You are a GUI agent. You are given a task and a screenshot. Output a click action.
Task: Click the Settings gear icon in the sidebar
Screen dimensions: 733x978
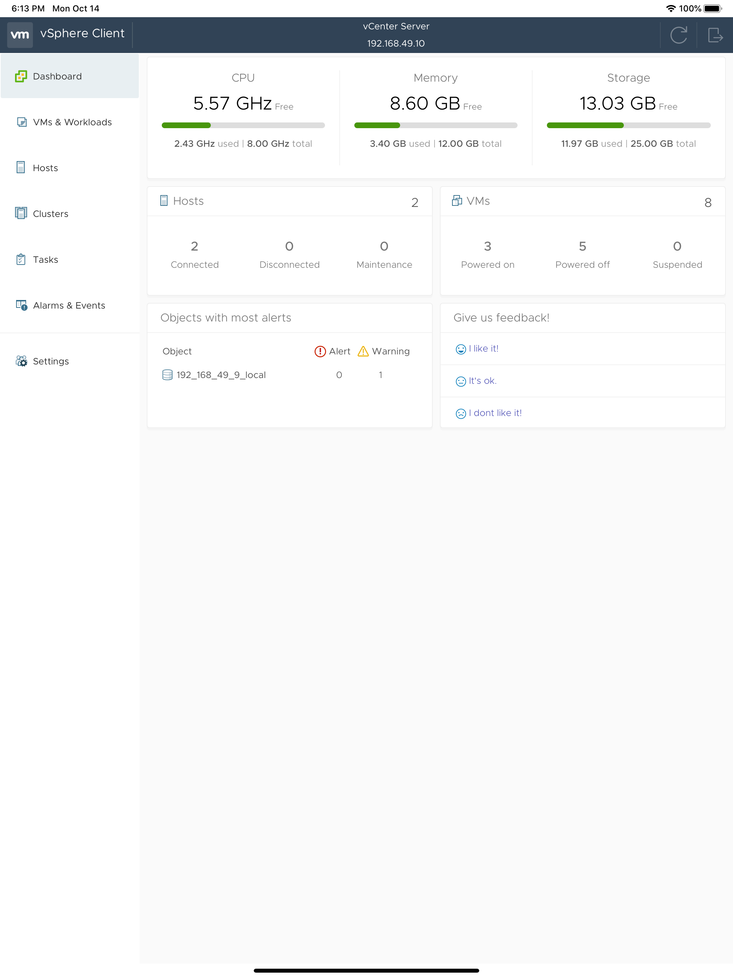[x=21, y=361]
